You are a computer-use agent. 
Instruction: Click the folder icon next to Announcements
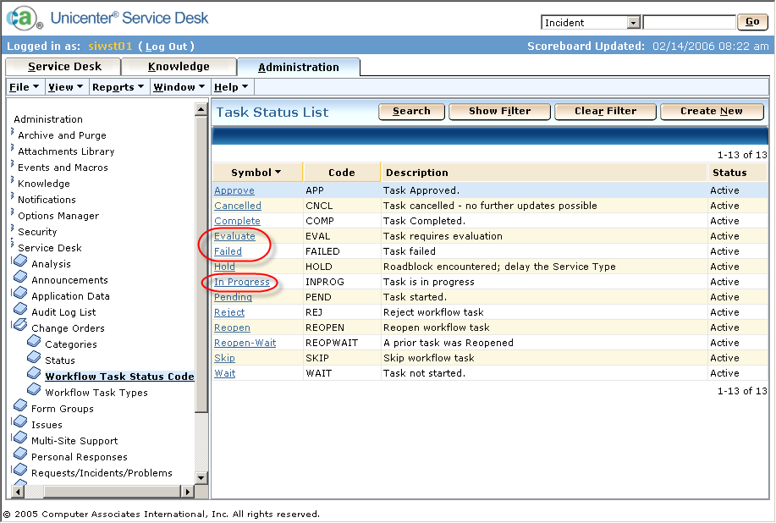coord(20,279)
